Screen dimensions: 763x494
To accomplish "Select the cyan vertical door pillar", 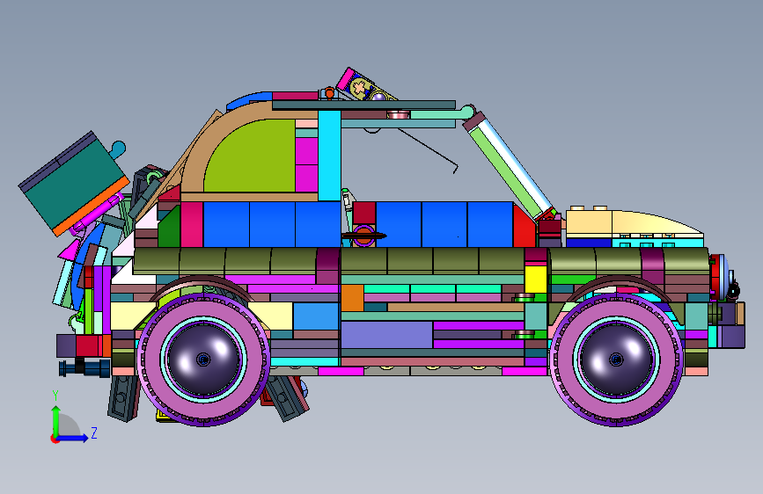I will click(x=329, y=156).
